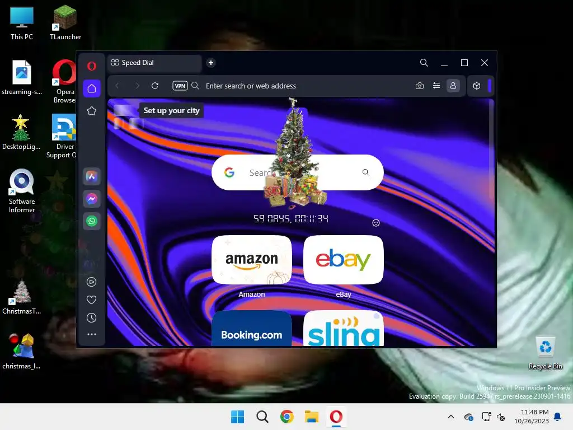Open Easy Setup sliders icon
The height and width of the screenshot is (430, 573).
436,86
